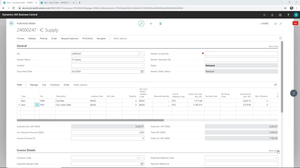Click the Vendor Shipment No. field
Screen dimensions: 300x168
point(241,60)
